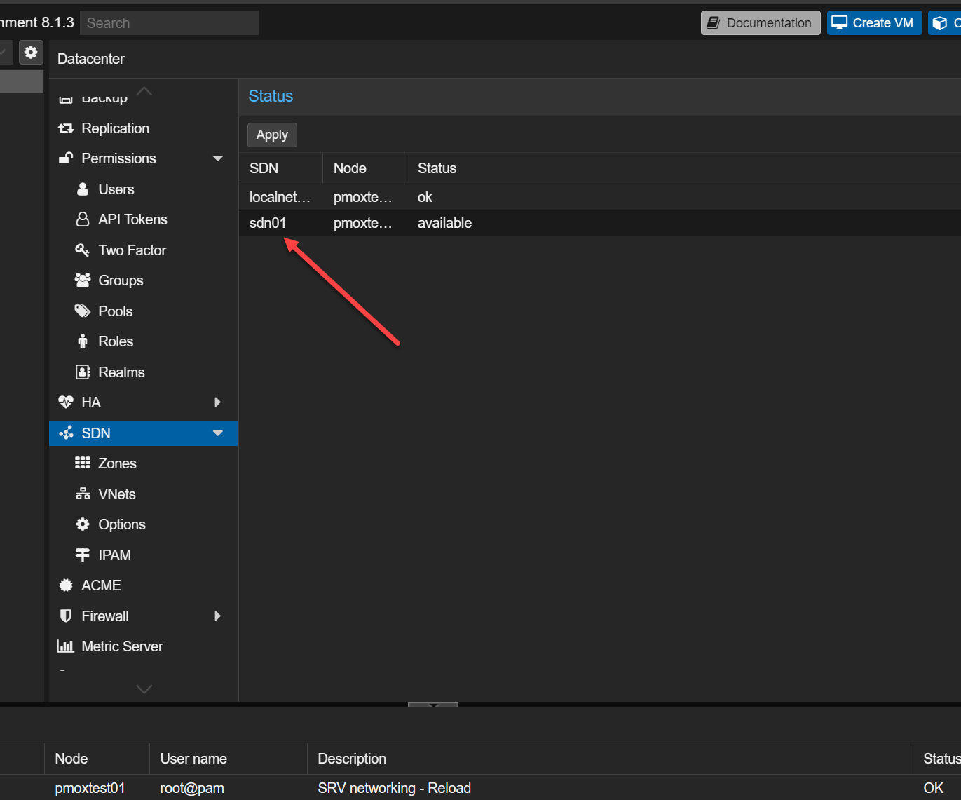
Task: Click inside the Search field
Action: click(169, 23)
